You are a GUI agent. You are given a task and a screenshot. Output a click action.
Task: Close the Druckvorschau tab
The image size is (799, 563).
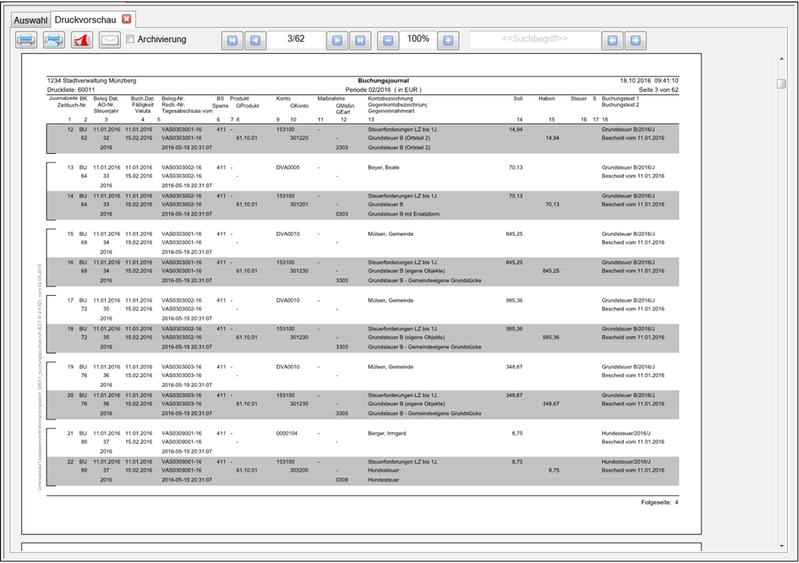[x=126, y=19]
